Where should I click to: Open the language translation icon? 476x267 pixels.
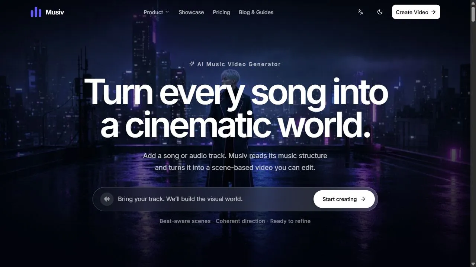click(x=360, y=12)
